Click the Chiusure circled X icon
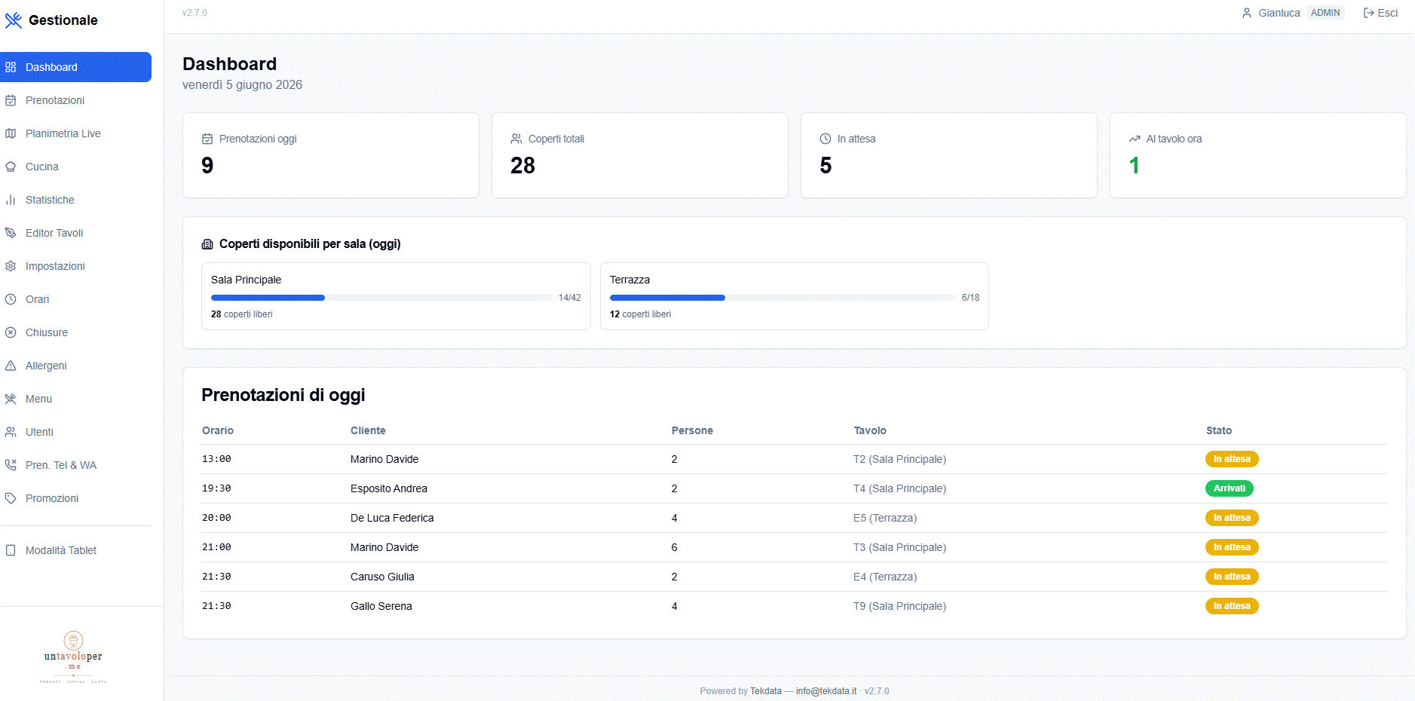Viewport: 1415px width, 701px height. pyautogui.click(x=11, y=332)
